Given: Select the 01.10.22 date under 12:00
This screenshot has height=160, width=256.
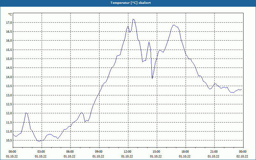Looking at the screenshot, I should pyautogui.click(x=127, y=156).
